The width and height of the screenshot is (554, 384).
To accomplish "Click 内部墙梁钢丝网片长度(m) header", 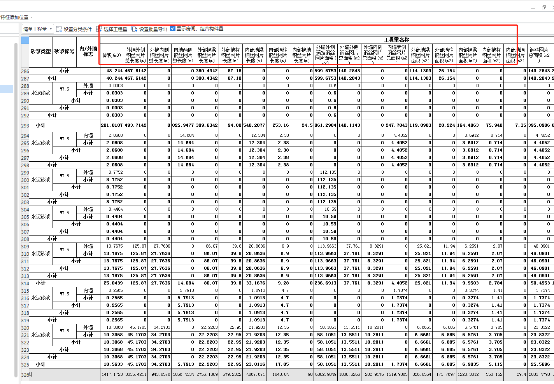I will pyautogui.click(x=254, y=55).
